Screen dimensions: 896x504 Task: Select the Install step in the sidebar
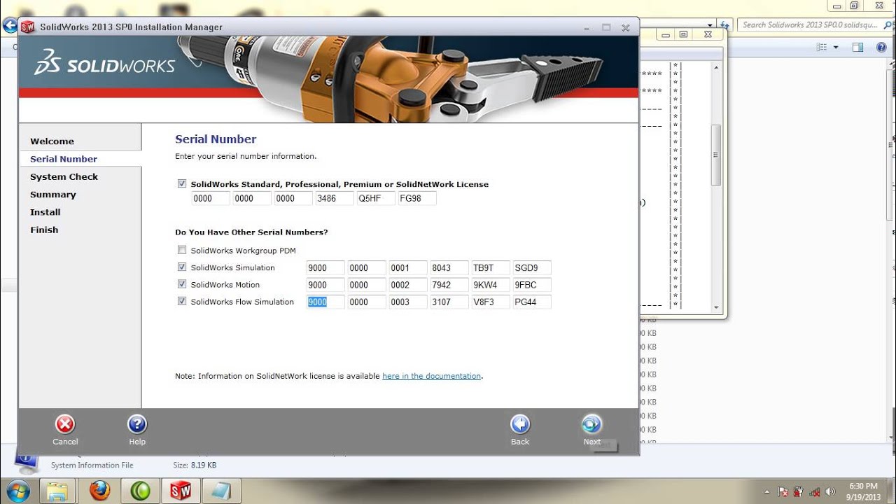click(45, 212)
